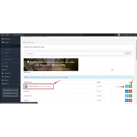Click the browser forward arrow
This screenshot has width=137, height=137.
[5, 35]
